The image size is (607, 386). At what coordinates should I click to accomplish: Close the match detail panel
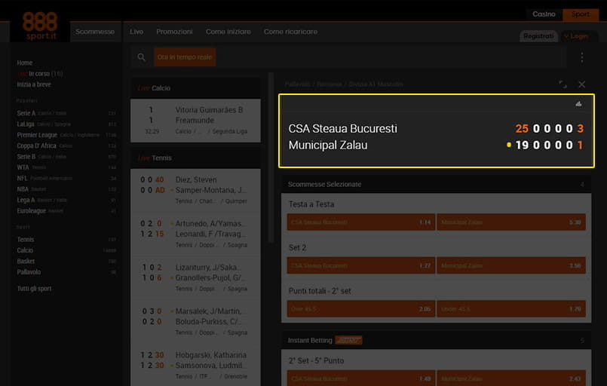click(582, 84)
